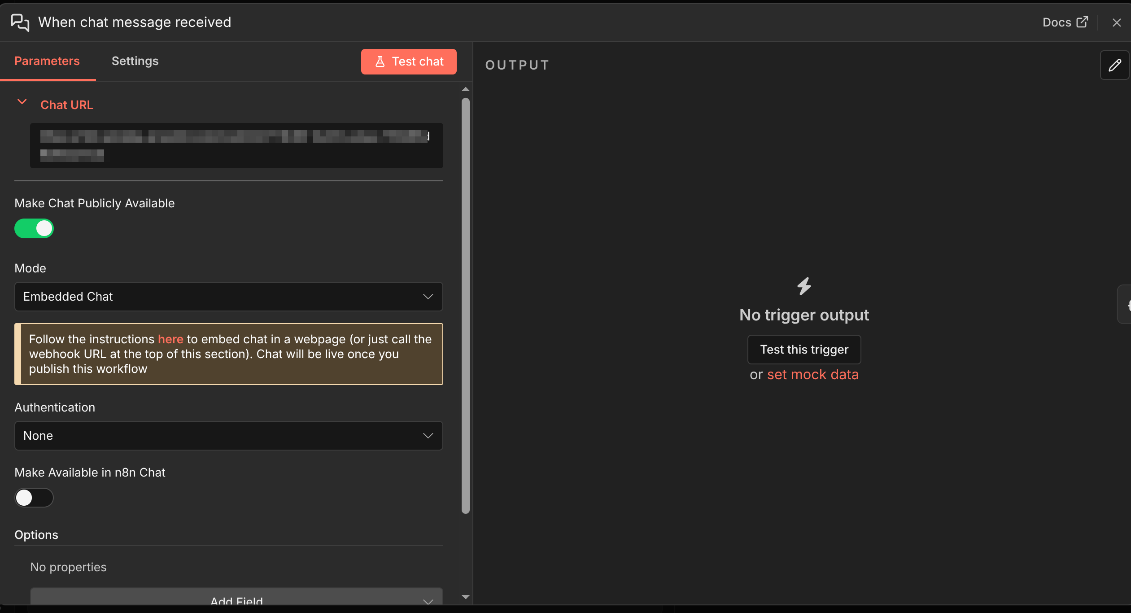Click set mock data
Image resolution: width=1131 pixels, height=613 pixels.
click(x=813, y=374)
